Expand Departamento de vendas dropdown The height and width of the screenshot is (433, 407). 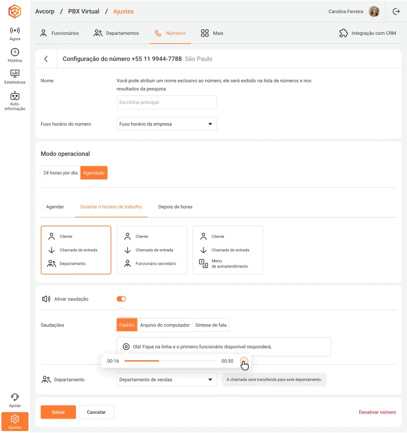pyautogui.click(x=167, y=380)
